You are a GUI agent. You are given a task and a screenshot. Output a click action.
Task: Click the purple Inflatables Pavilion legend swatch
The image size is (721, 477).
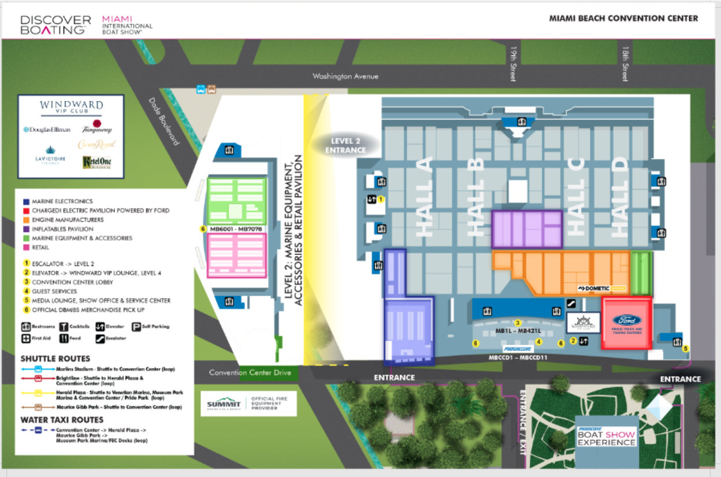[x=26, y=229]
